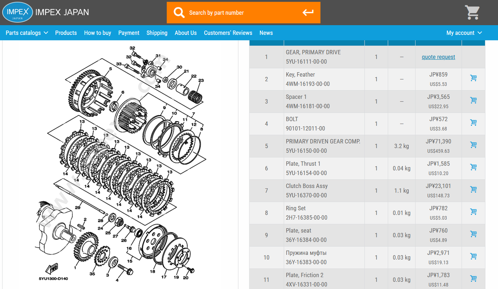Screen dimensions: 498x289
Task: Add Spacer 1 to cart
Action: point(473,100)
